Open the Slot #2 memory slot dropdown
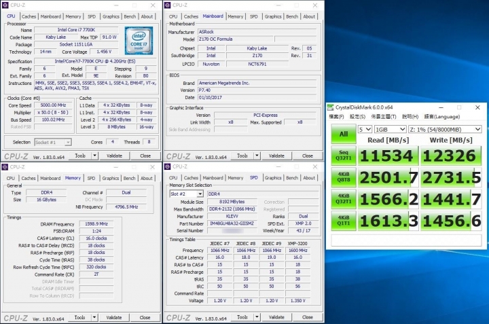Image resolution: width=489 pixels, height=324 pixels. (186, 194)
